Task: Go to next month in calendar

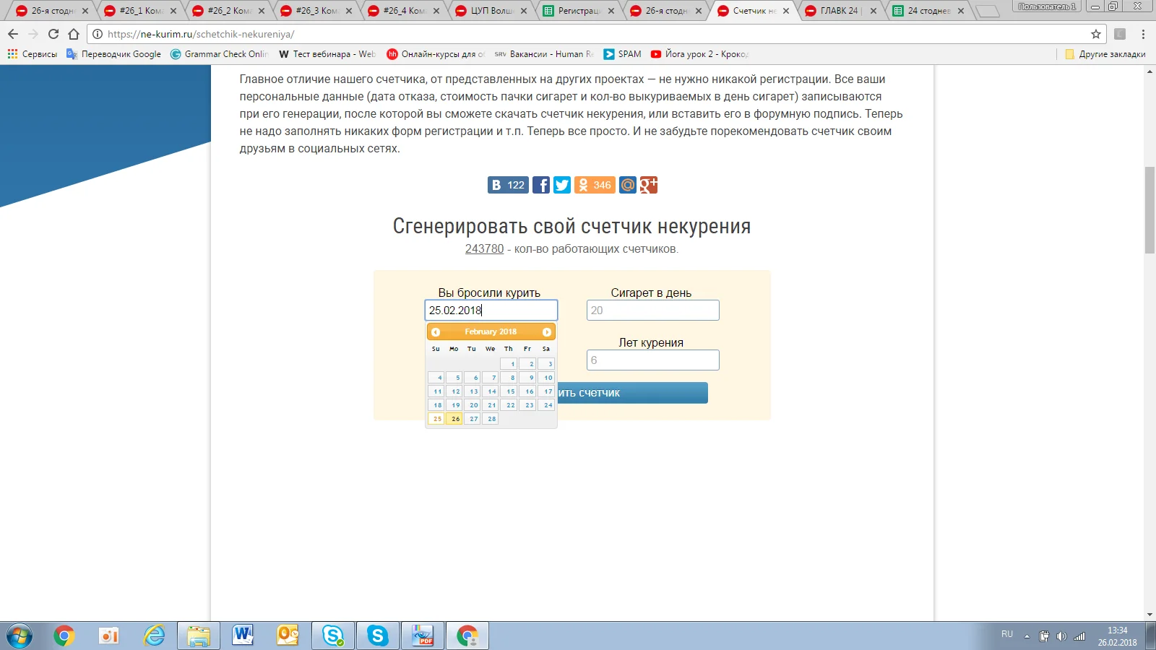Action: pyautogui.click(x=547, y=332)
